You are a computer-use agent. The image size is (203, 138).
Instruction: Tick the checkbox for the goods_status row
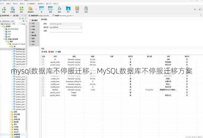coord(43,95)
